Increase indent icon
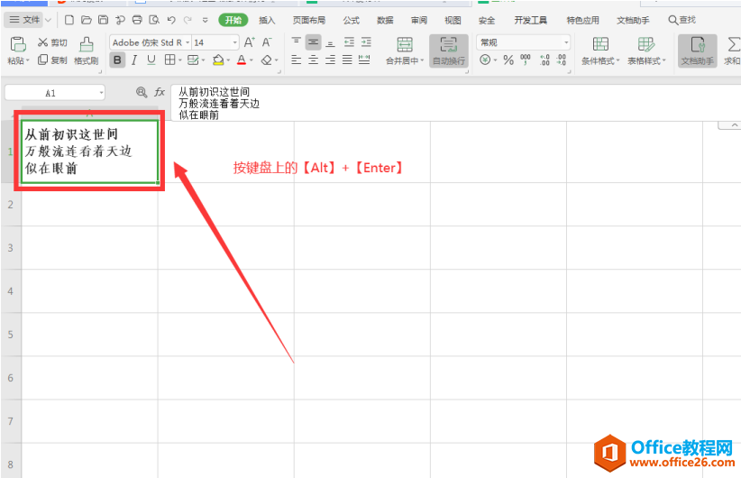741x478 pixels. pos(366,42)
